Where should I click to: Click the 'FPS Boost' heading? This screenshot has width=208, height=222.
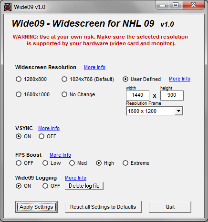point(28,155)
